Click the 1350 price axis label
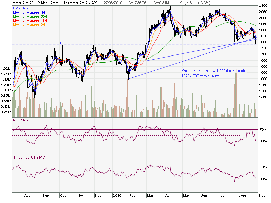Viewport: 271px width, 203px height. [x=263, y=97]
